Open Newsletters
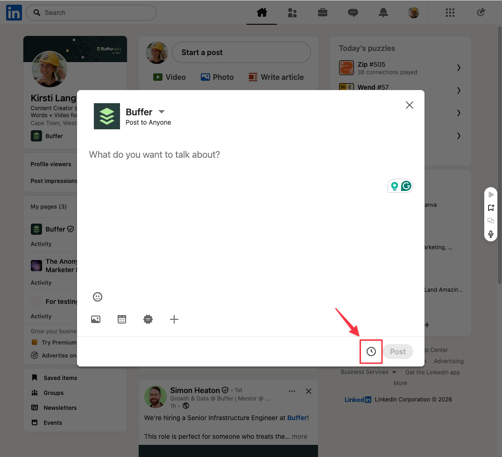502x457 pixels. point(54,408)
